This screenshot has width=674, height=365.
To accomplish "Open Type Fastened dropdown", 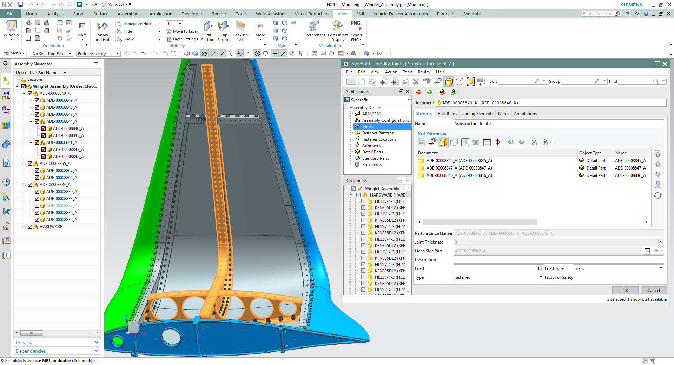I will pos(498,277).
